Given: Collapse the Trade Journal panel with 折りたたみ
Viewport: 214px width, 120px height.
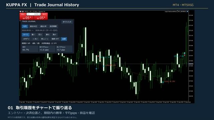Looking at the screenshot, I should pyautogui.click(x=67, y=22).
